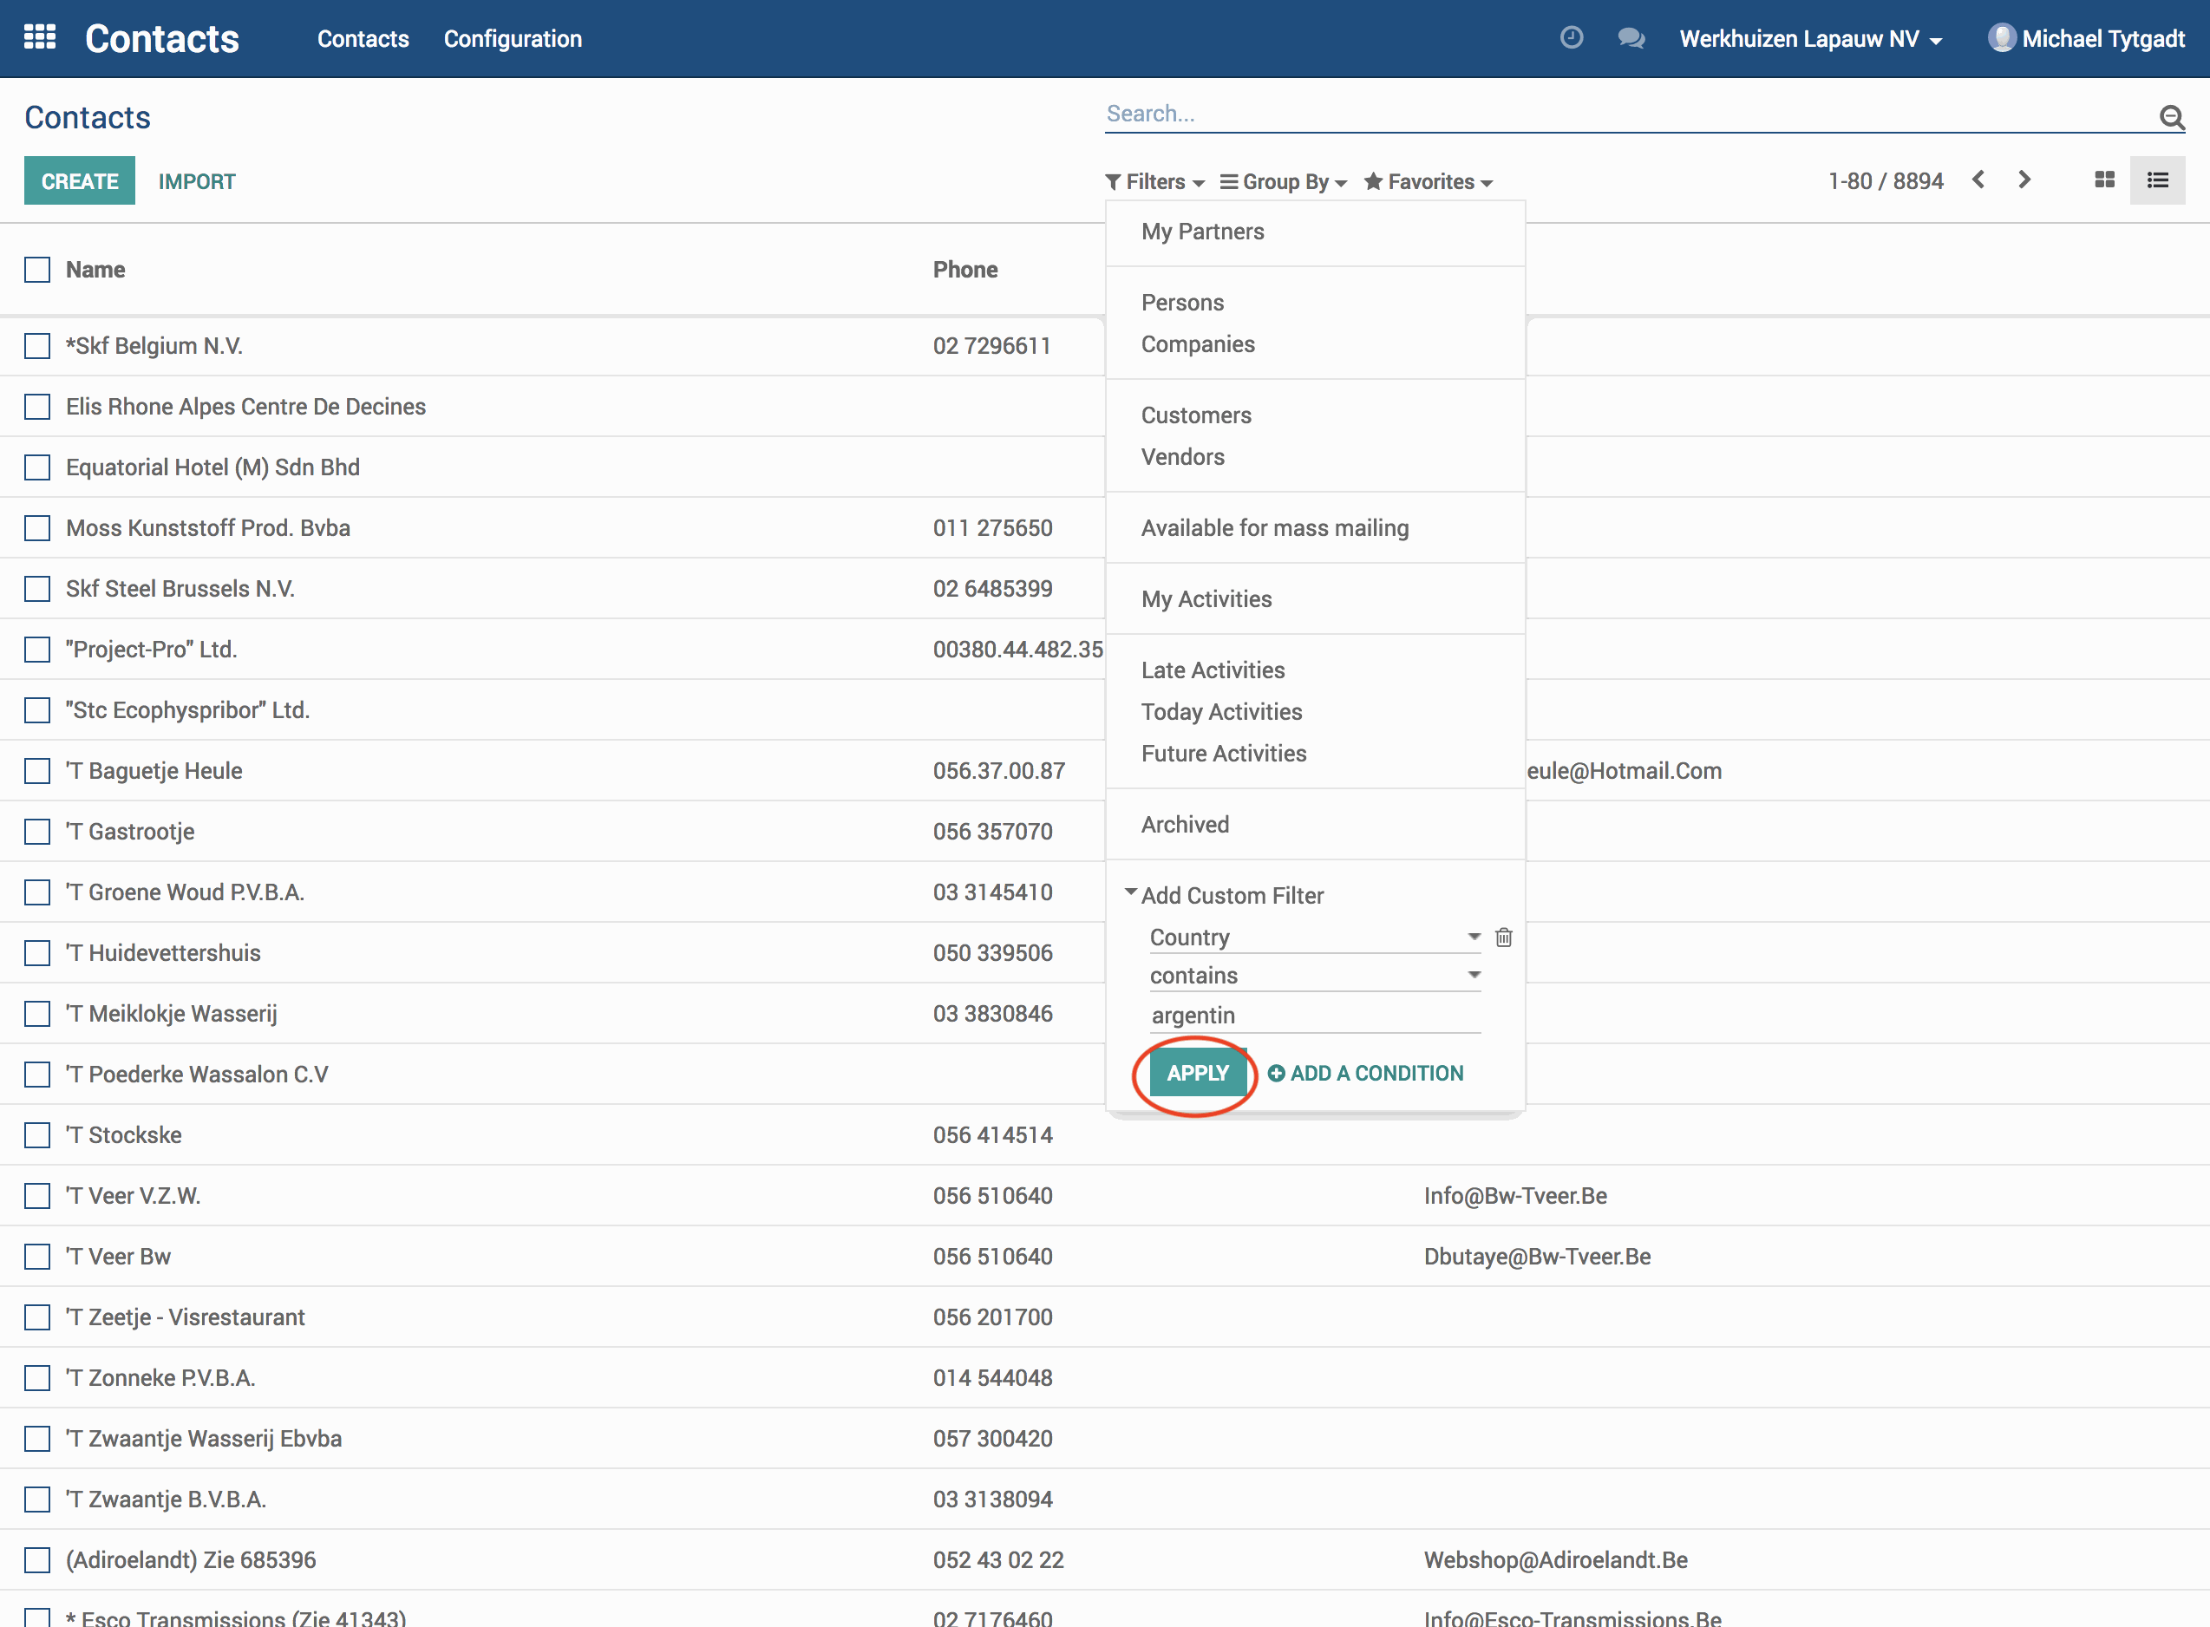The image size is (2210, 1627).
Task: Check the Moss Kunststoff Prod. Bvba row
Action: pyautogui.click(x=37, y=528)
